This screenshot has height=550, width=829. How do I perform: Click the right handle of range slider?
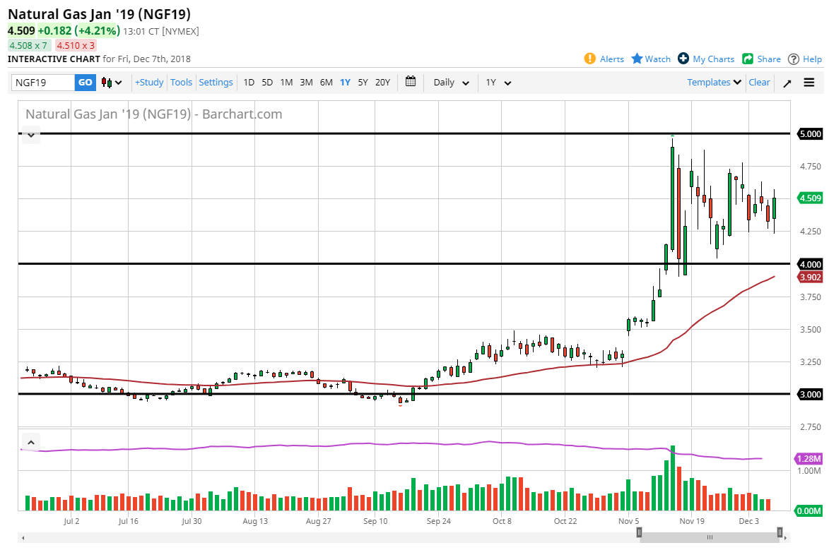[780, 532]
